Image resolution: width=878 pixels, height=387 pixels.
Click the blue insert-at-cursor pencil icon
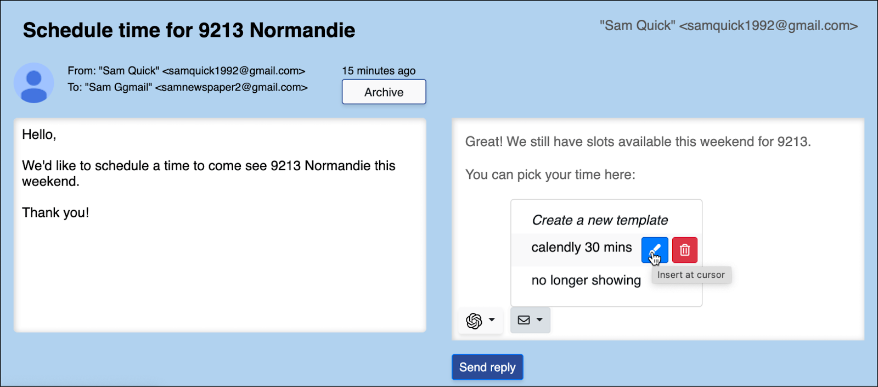click(655, 250)
